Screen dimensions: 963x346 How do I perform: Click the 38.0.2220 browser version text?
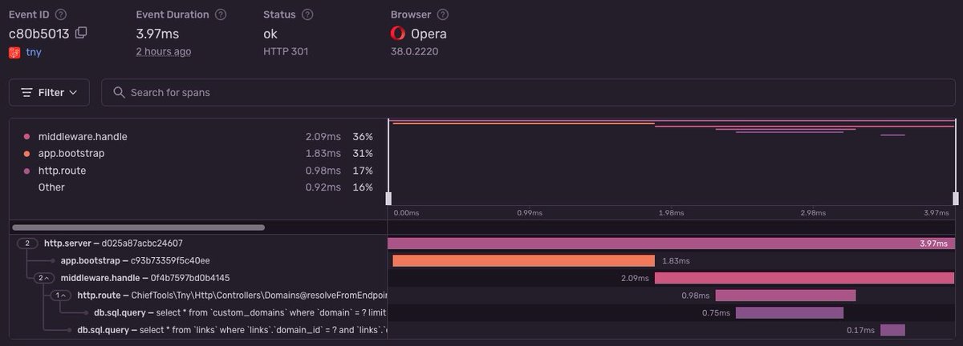[x=414, y=51]
